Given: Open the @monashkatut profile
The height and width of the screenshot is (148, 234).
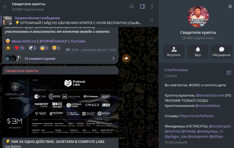Looking at the screenshot, I should pos(207,106).
